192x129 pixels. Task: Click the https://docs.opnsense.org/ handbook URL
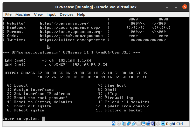(x=70, y=27)
